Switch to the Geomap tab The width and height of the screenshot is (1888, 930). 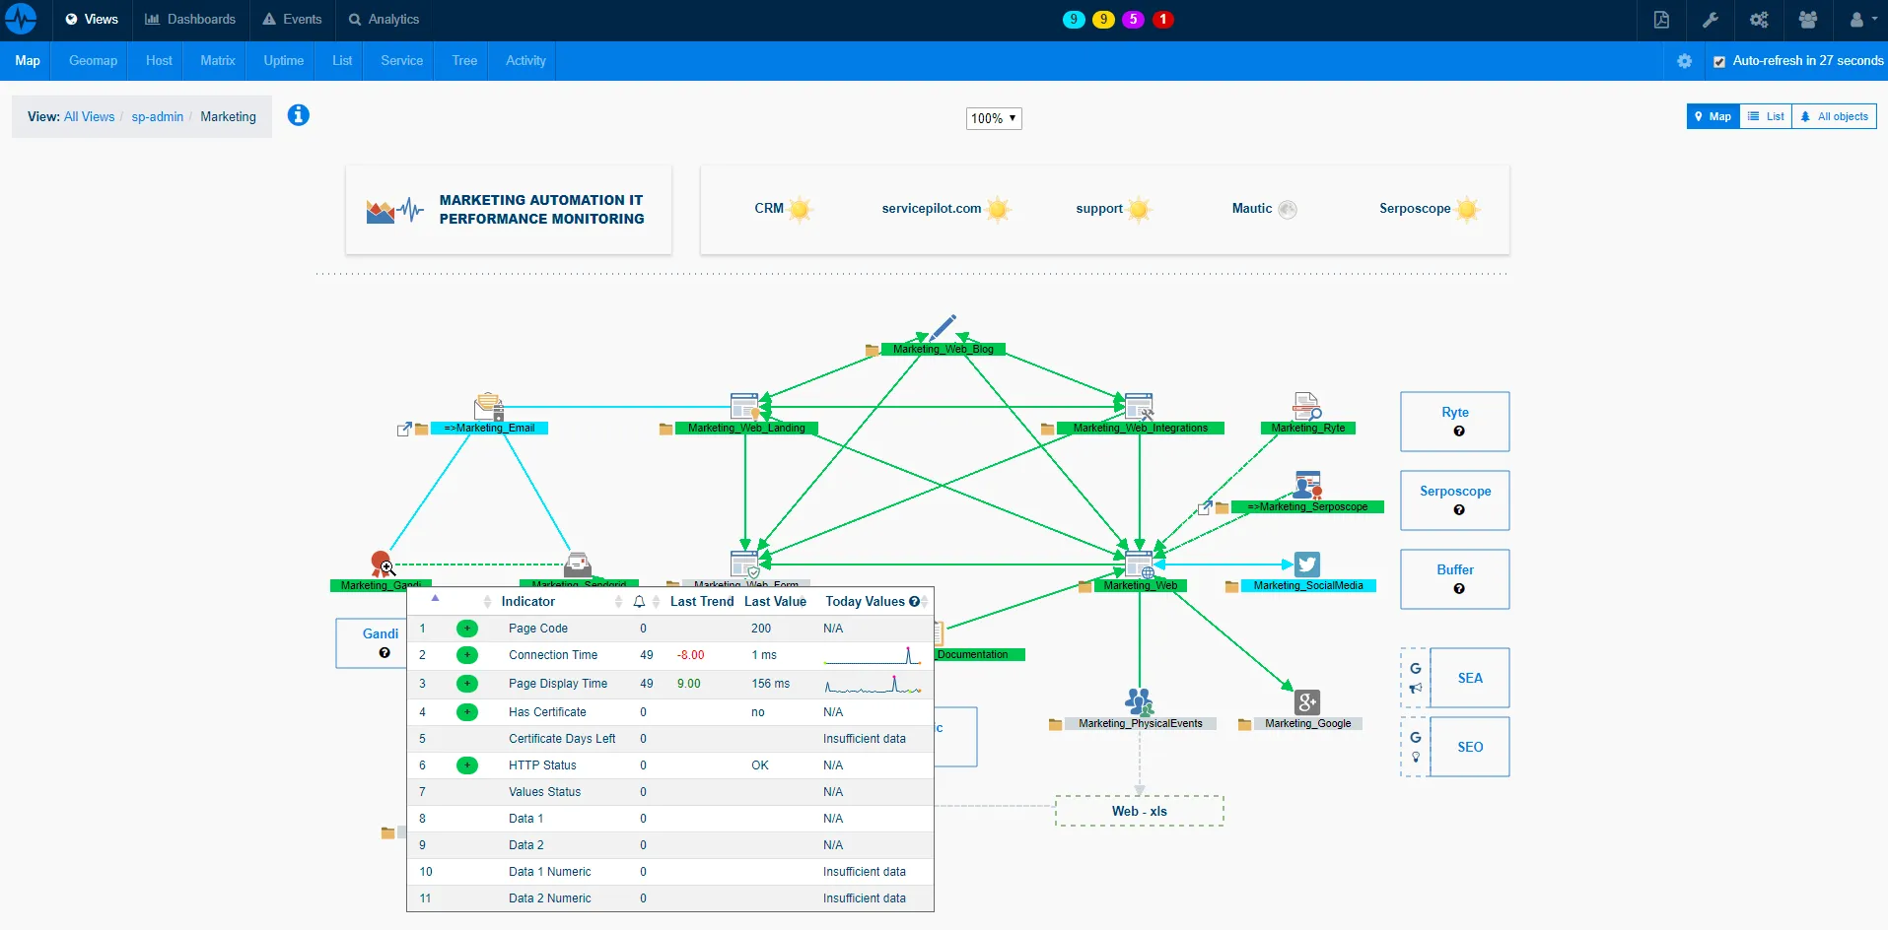[92, 60]
